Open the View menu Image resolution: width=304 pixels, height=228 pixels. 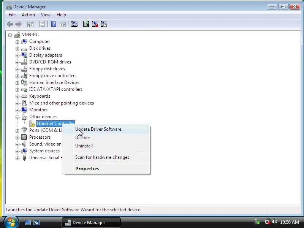click(x=46, y=15)
